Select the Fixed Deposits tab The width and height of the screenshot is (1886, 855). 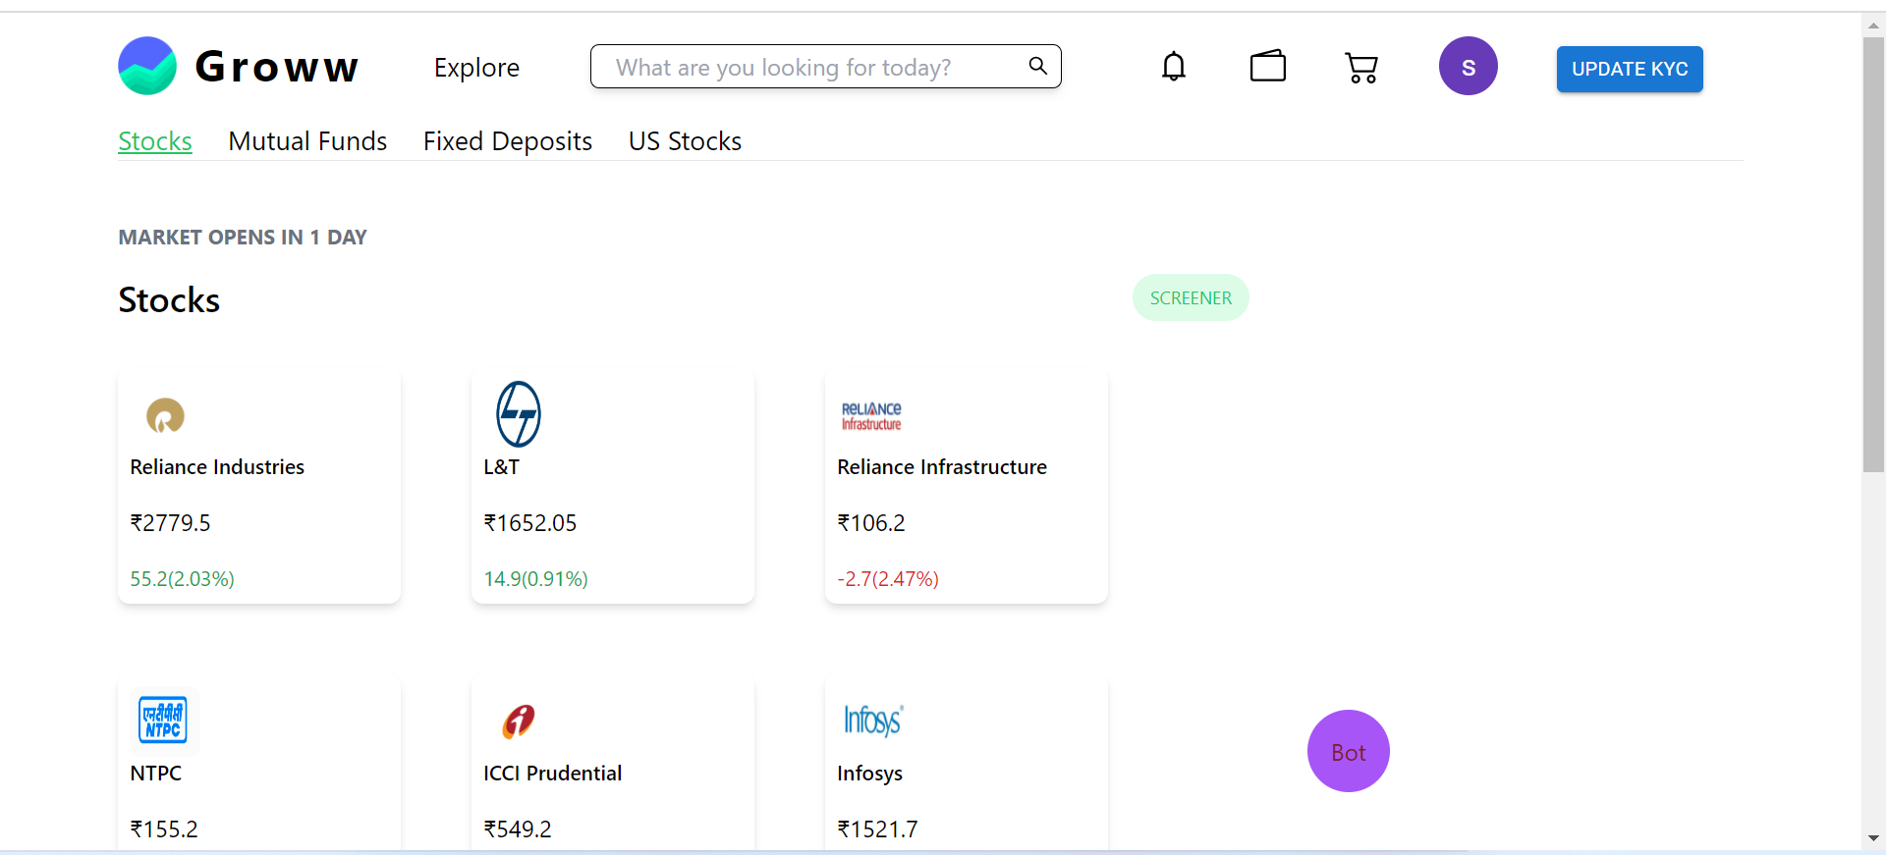coord(507,140)
